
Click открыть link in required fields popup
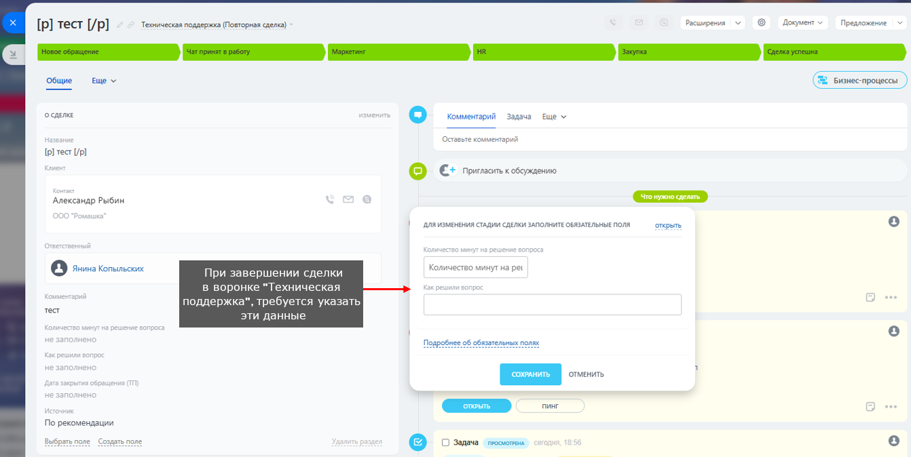tap(668, 225)
